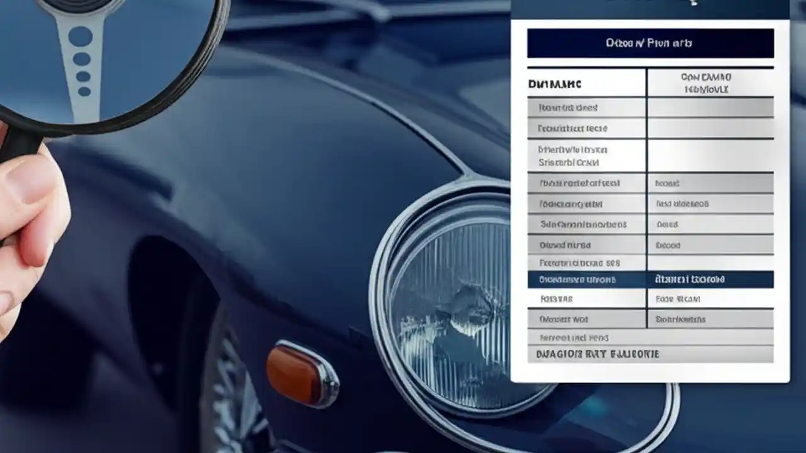Click the empty value cell beside the first row
The image size is (806, 453).
click(x=710, y=107)
